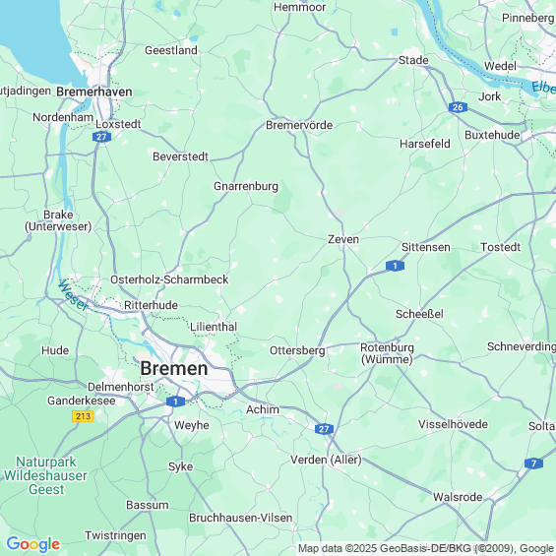556x556 pixels.
Task: Click the A27 shield near Loxstedt
Action: click(x=101, y=137)
